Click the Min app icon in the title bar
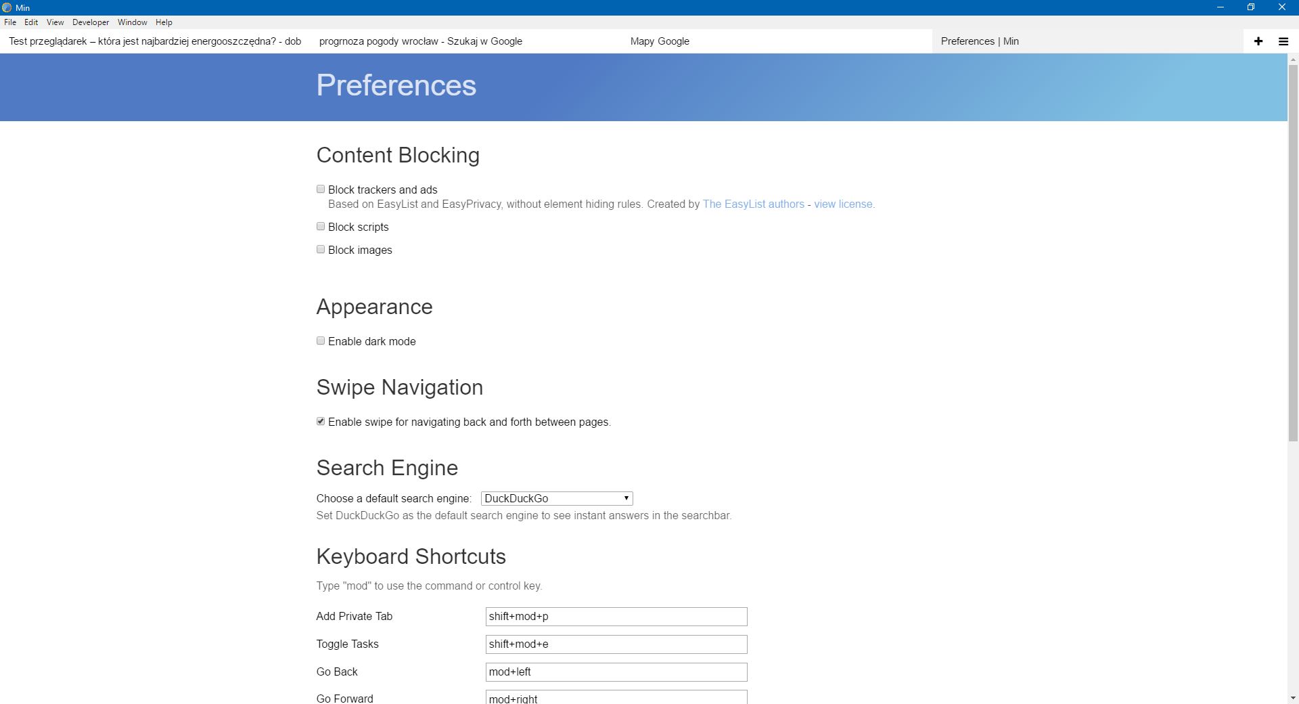 coord(7,7)
